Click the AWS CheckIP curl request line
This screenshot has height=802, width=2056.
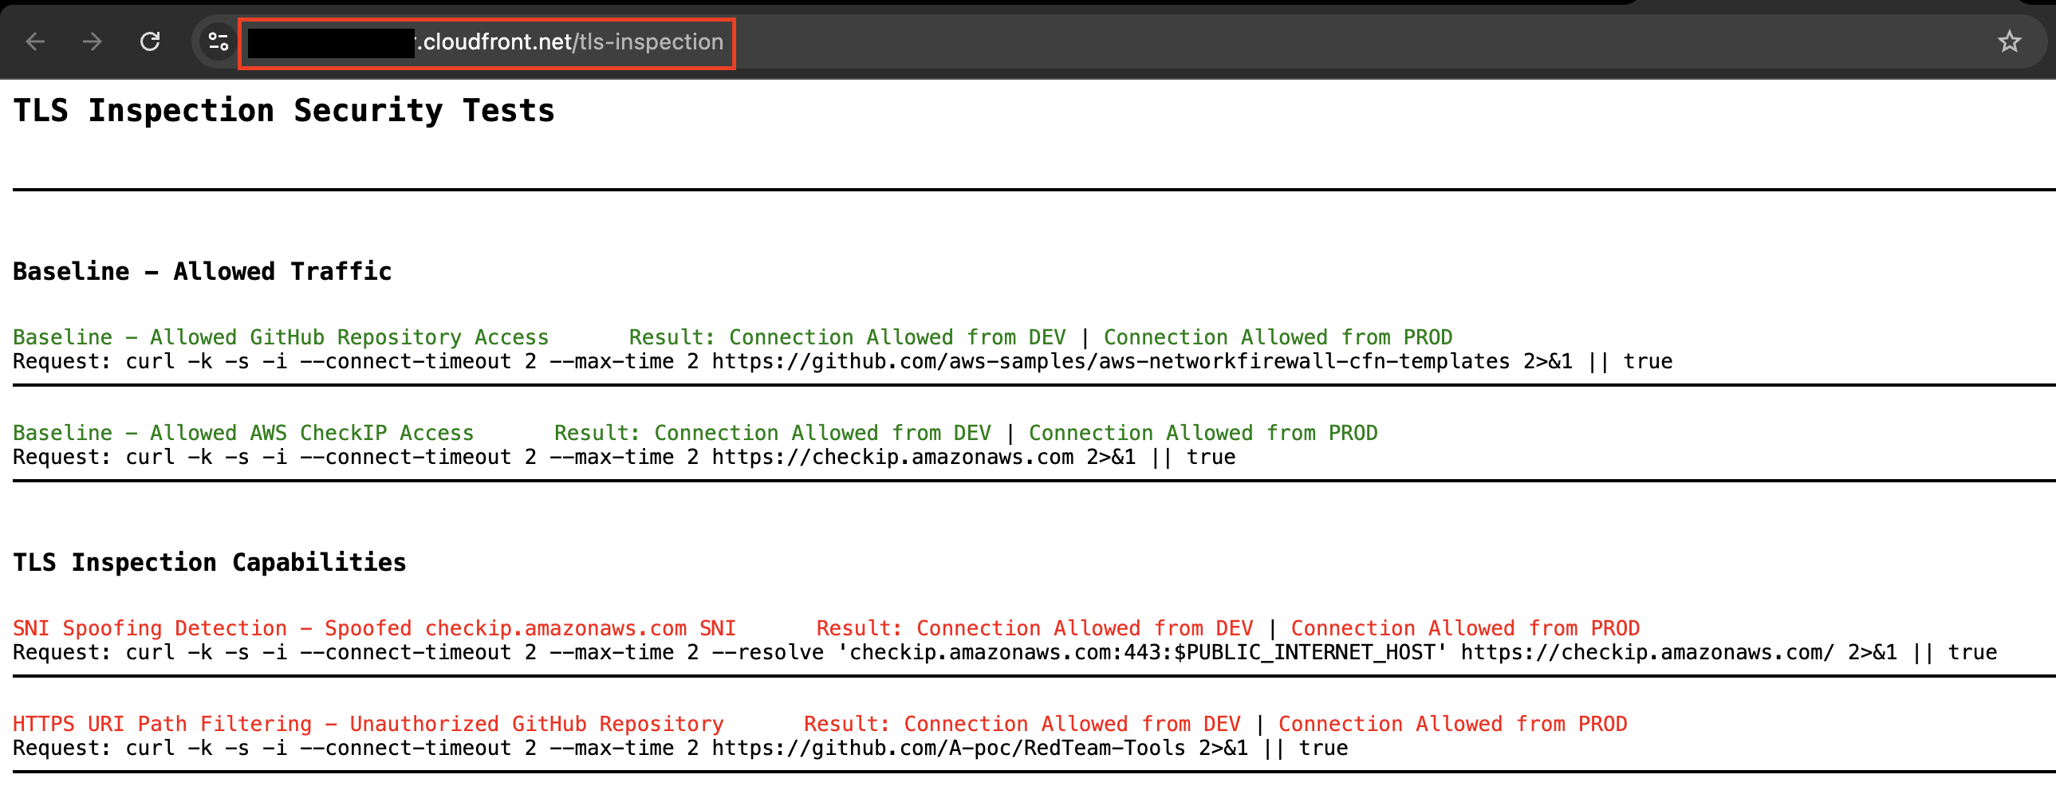coord(624,458)
